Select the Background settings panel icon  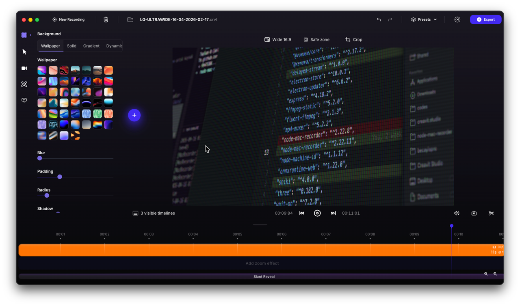coord(24,34)
